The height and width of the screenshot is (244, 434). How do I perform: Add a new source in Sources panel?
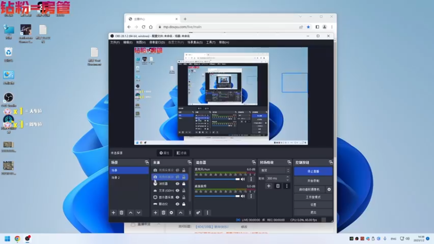pos(155,213)
